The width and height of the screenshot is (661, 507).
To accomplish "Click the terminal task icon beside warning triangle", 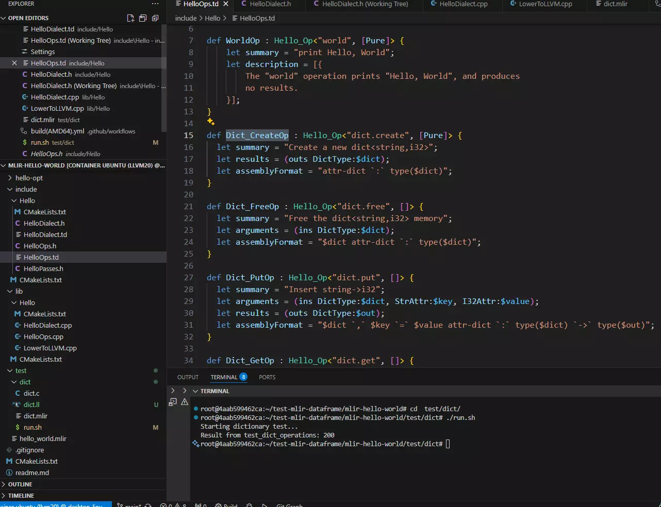I will [x=173, y=402].
